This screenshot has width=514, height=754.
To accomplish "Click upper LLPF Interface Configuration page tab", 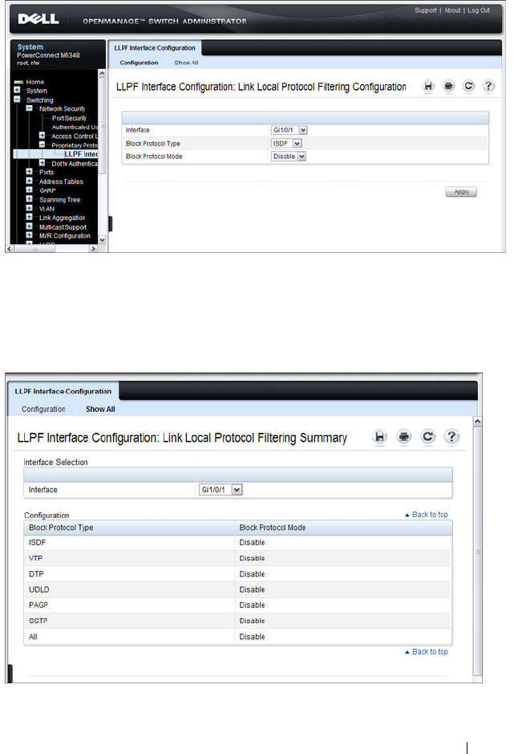I will click(x=155, y=48).
